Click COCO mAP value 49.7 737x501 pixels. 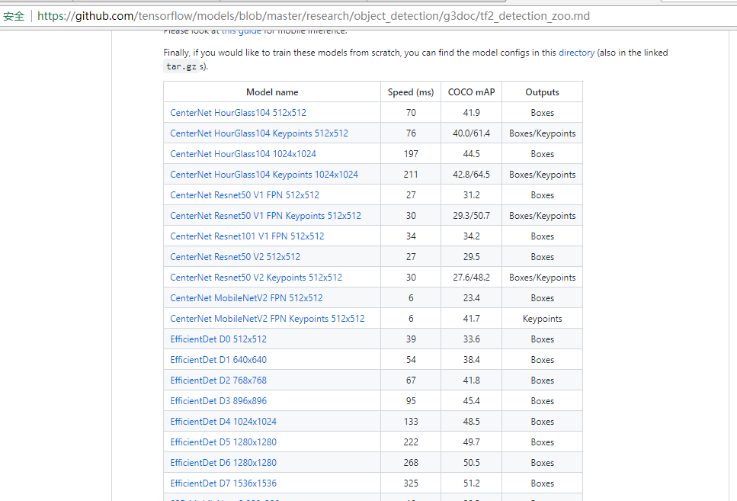(x=472, y=442)
